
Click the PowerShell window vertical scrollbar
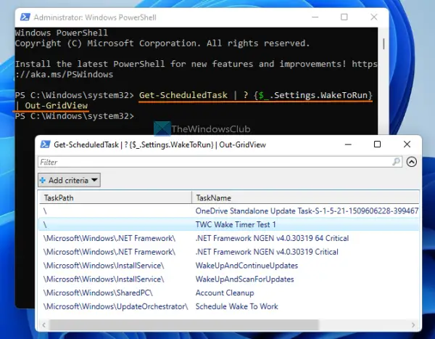(384, 44)
